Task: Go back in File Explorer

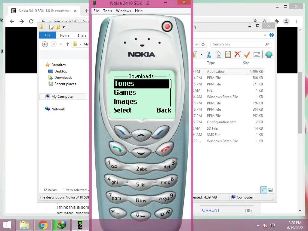Action: [x=45, y=44]
